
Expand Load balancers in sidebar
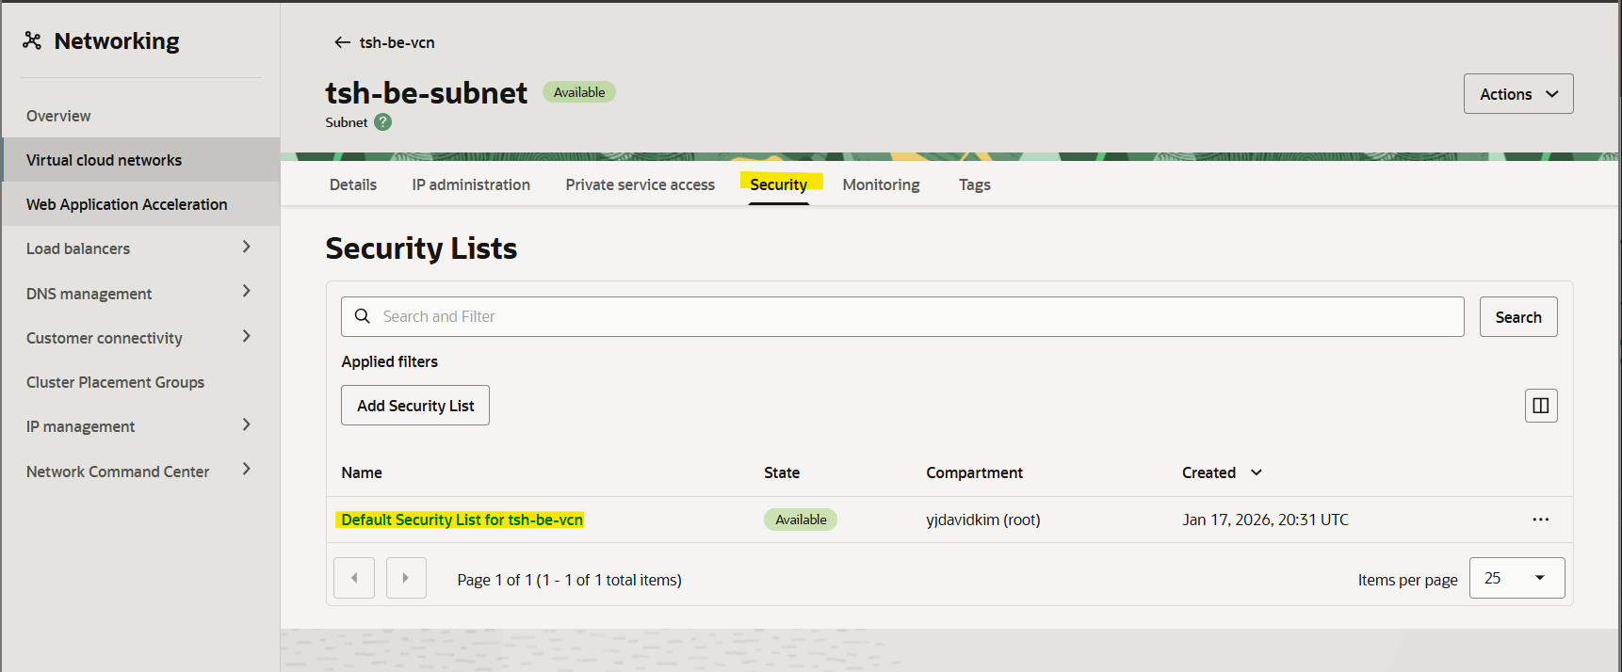pyautogui.click(x=246, y=248)
